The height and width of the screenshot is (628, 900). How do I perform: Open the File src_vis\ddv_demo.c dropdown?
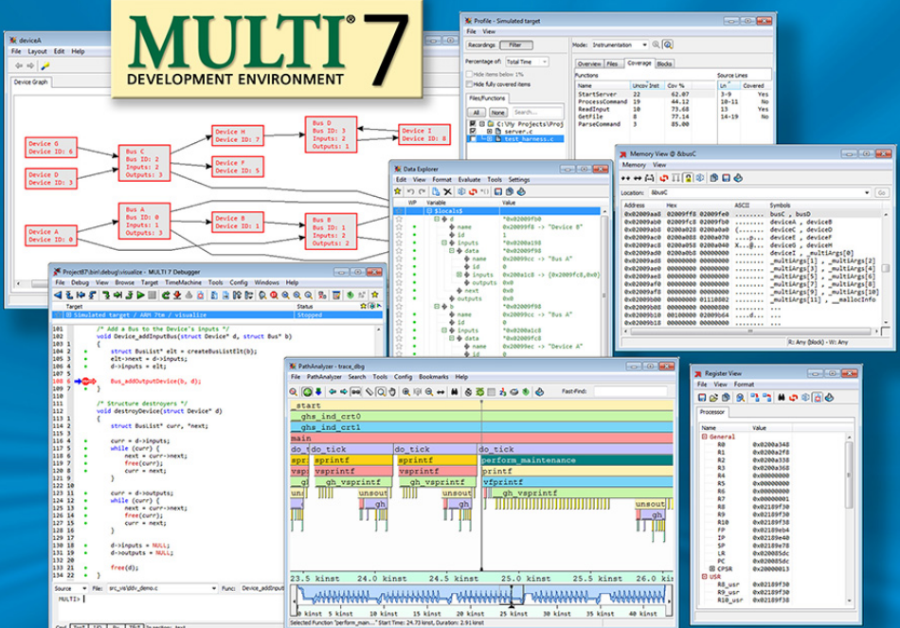tap(162, 588)
